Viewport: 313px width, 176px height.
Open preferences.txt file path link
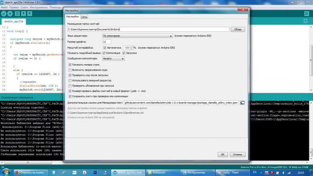click(106, 113)
